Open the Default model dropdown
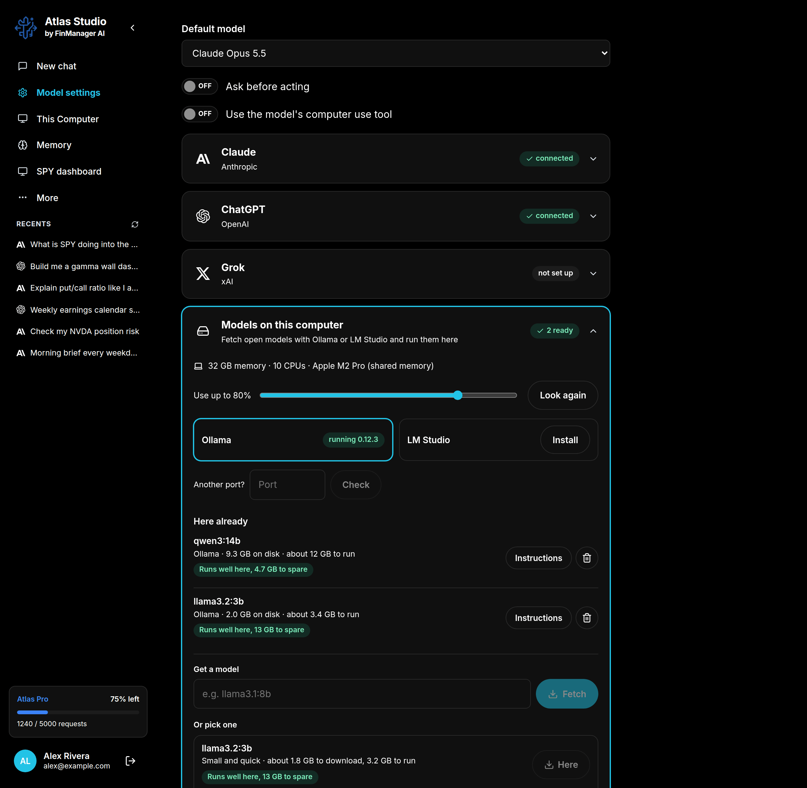Viewport: 807px width, 788px height. pyautogui.click(x=396, y=53)
